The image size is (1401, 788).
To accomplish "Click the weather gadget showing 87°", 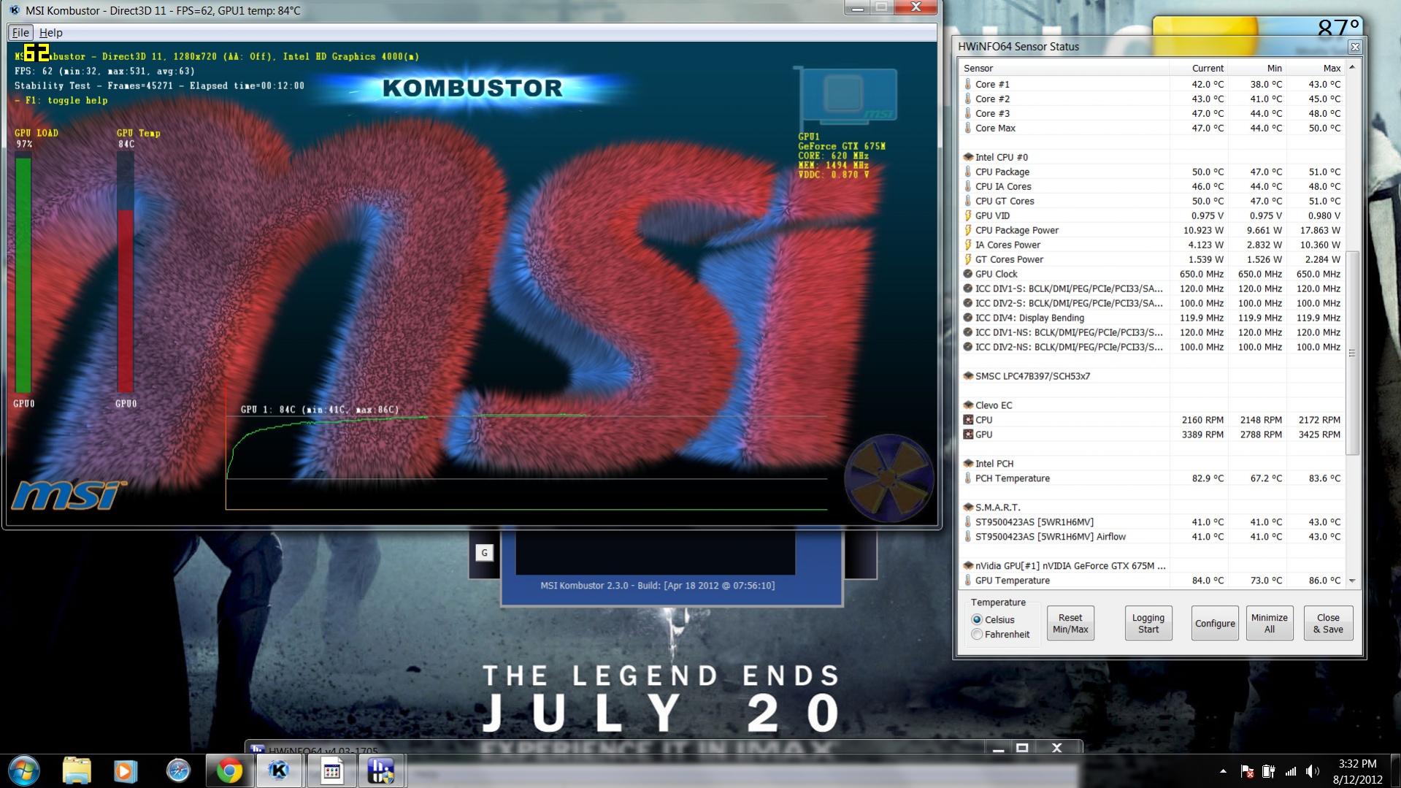I will 1258,26.
